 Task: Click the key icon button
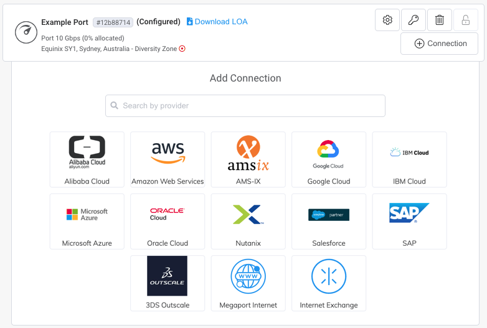[x=414, y=20]
